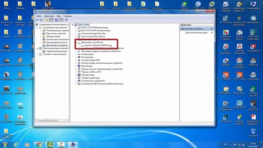
Task: Select Управление дисками in left tree
Action: (x=57, y=51)
